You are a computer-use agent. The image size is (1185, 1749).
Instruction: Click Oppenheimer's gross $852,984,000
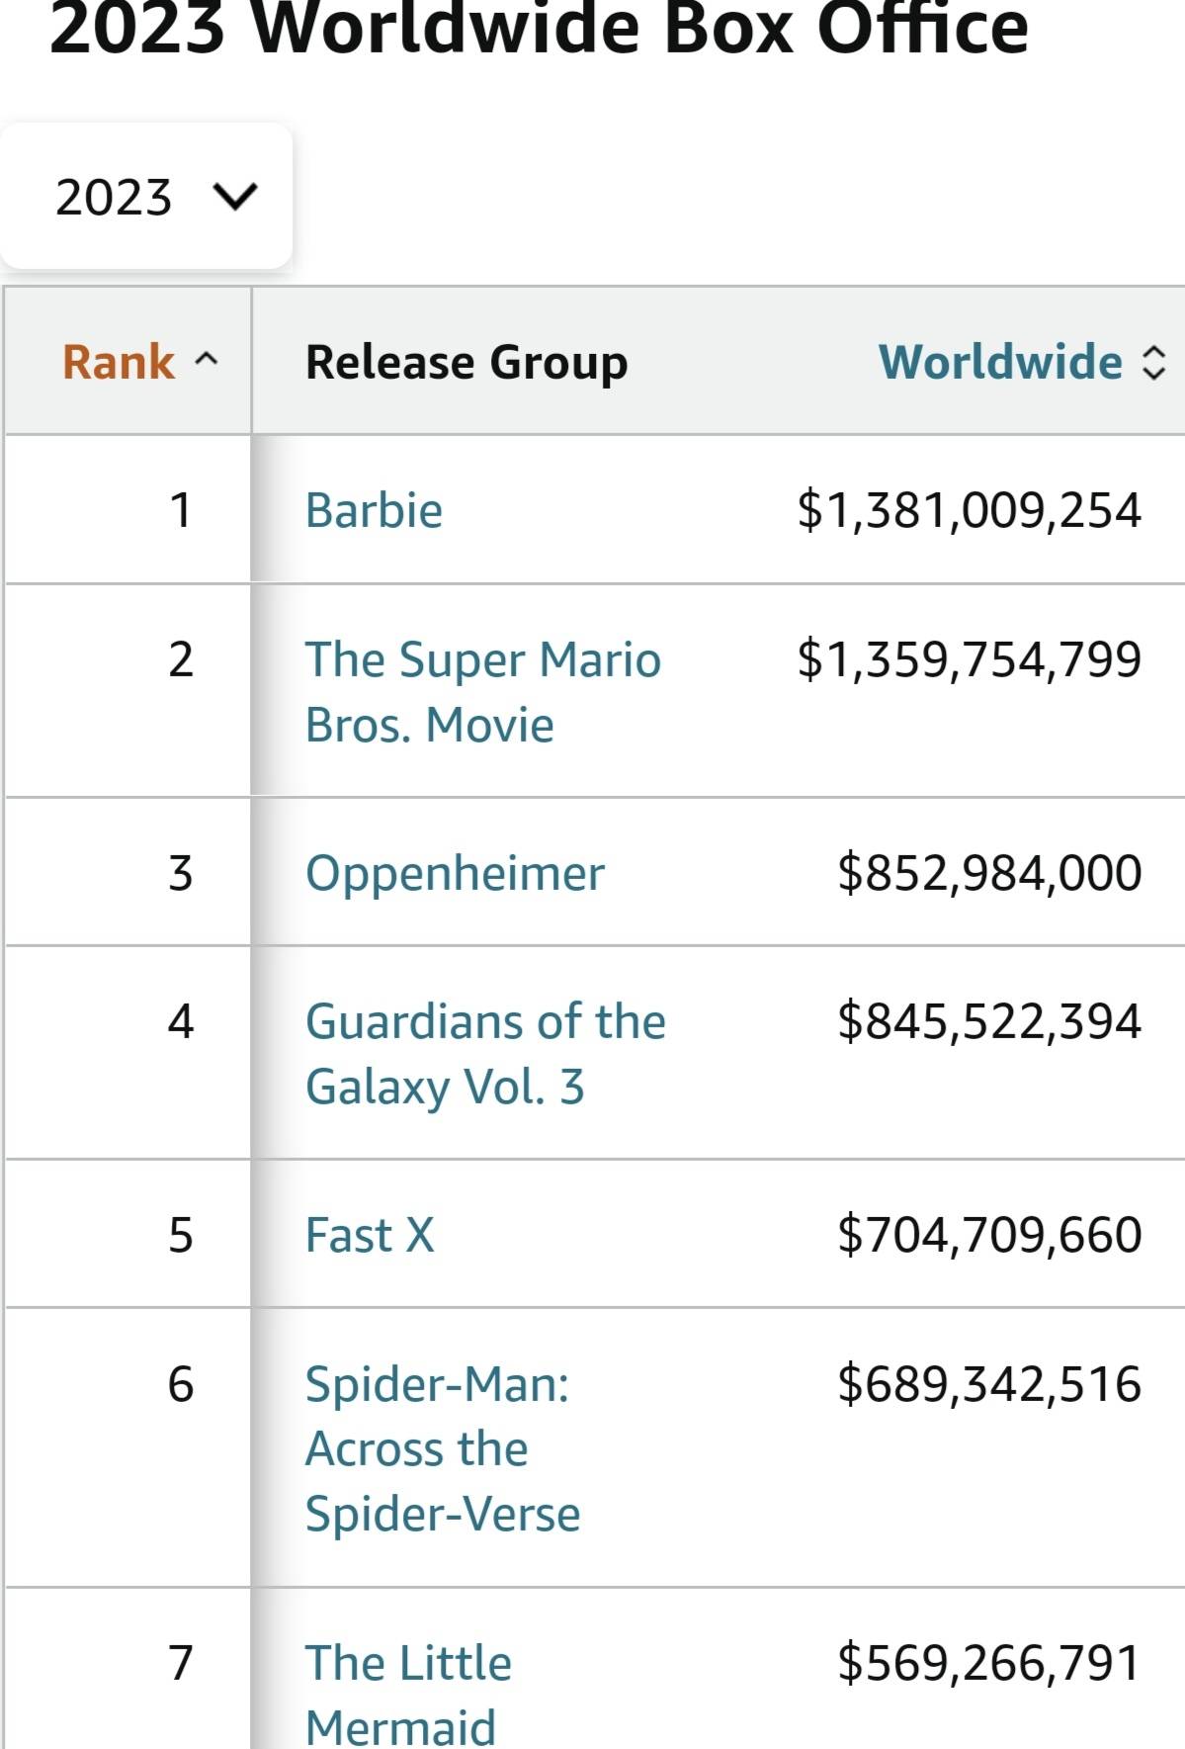[989, 873]
